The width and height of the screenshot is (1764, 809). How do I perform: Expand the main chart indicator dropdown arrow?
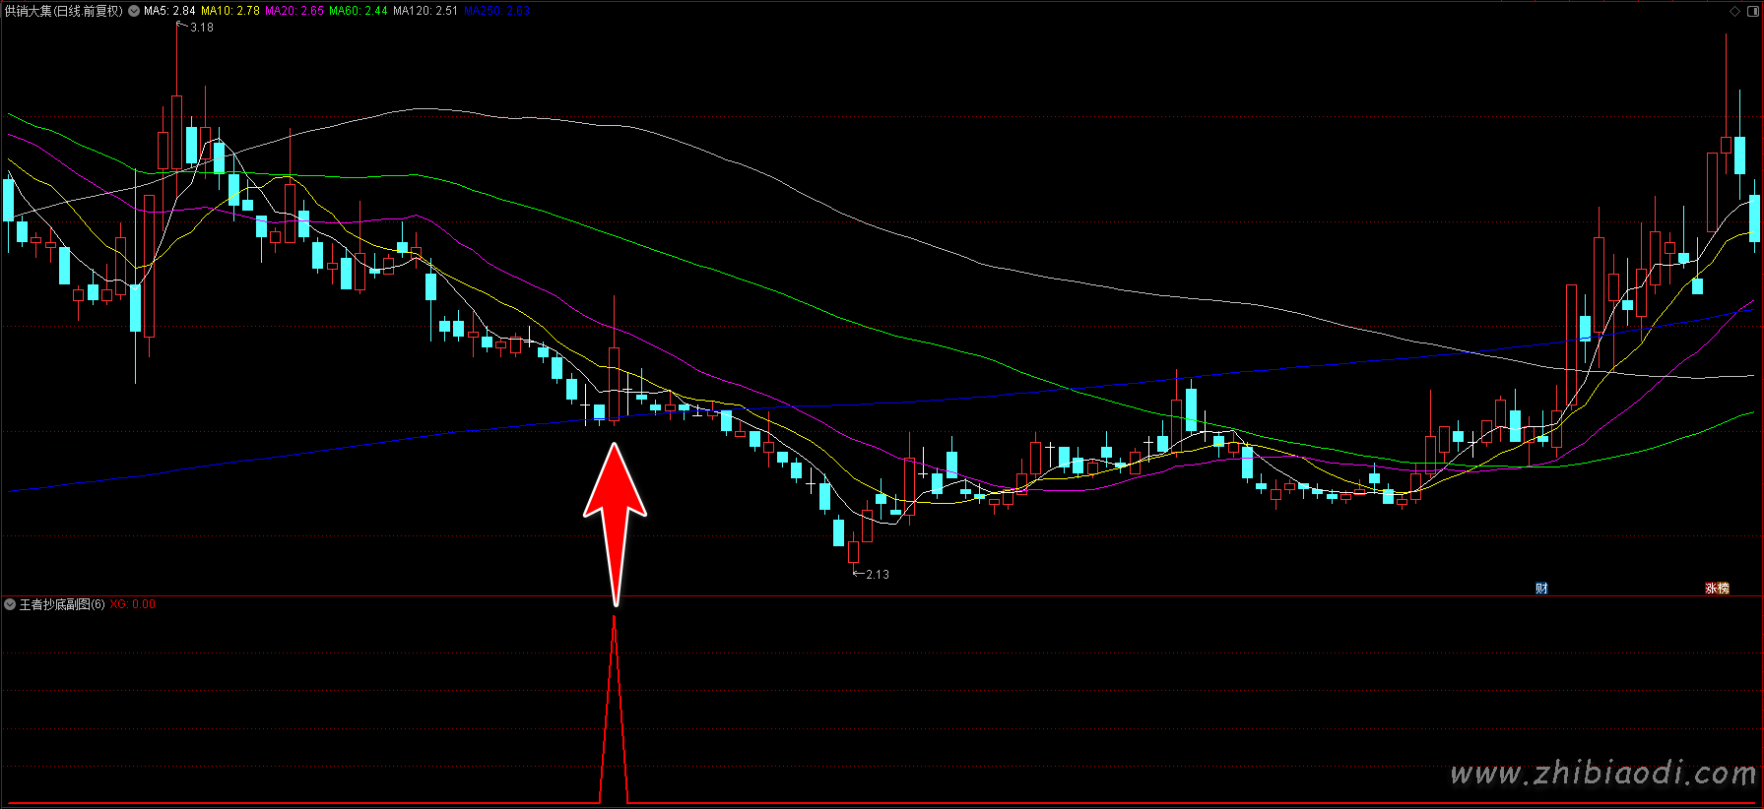(134, 11)
